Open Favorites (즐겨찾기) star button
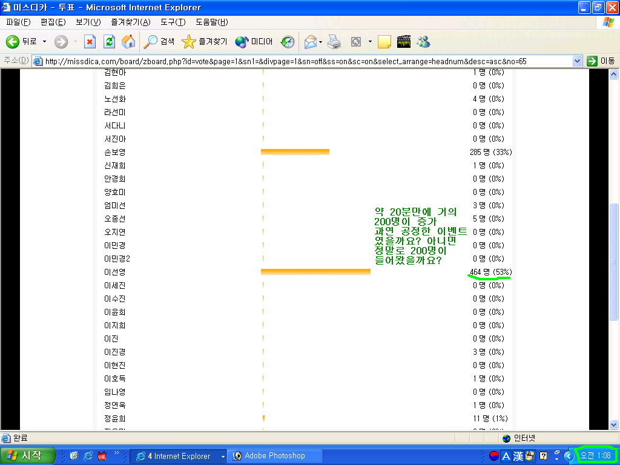The width and height of the screenshot is (620, 465). point(205,42)
